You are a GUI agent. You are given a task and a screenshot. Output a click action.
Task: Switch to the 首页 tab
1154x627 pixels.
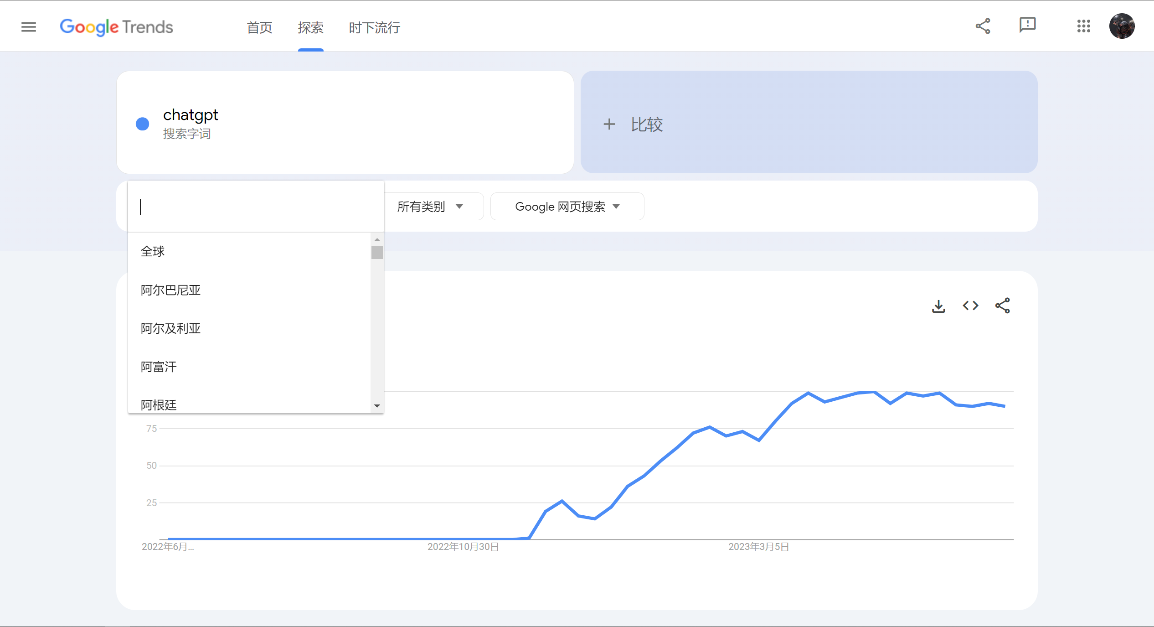click(259, 28)
